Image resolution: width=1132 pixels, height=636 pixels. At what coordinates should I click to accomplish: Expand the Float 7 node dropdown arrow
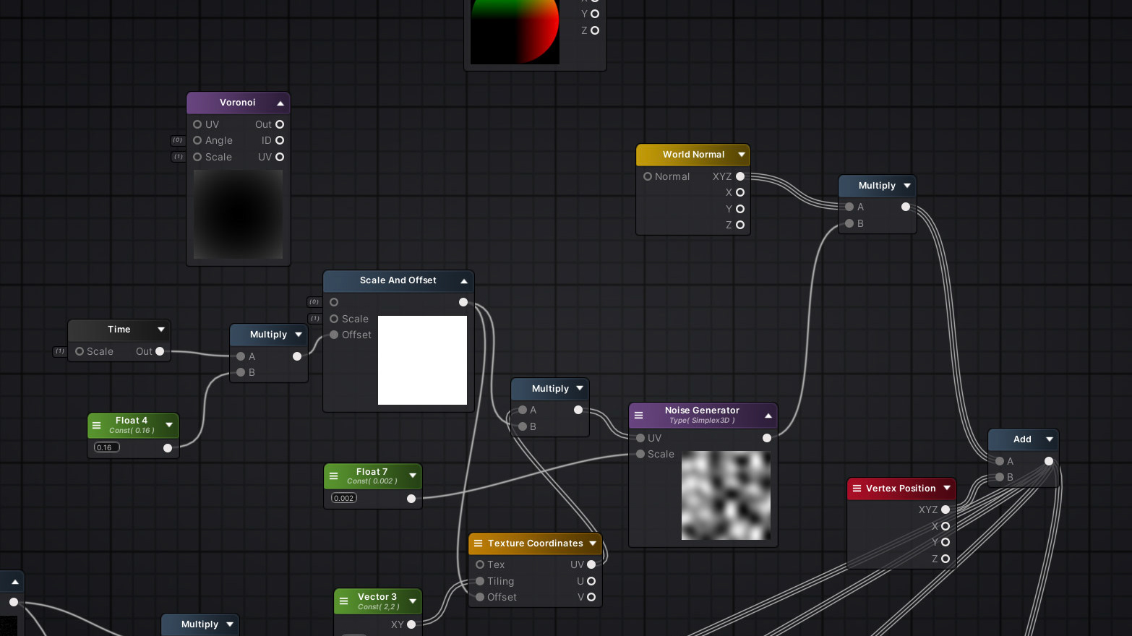click(413, 476)
